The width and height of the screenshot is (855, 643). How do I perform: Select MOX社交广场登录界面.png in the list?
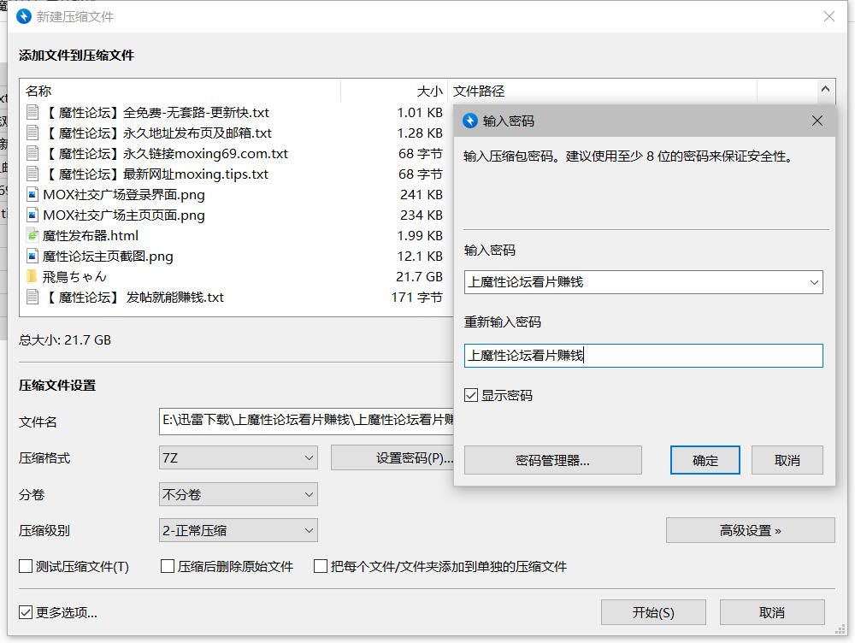pyautogui.click(x=124, y=195)
